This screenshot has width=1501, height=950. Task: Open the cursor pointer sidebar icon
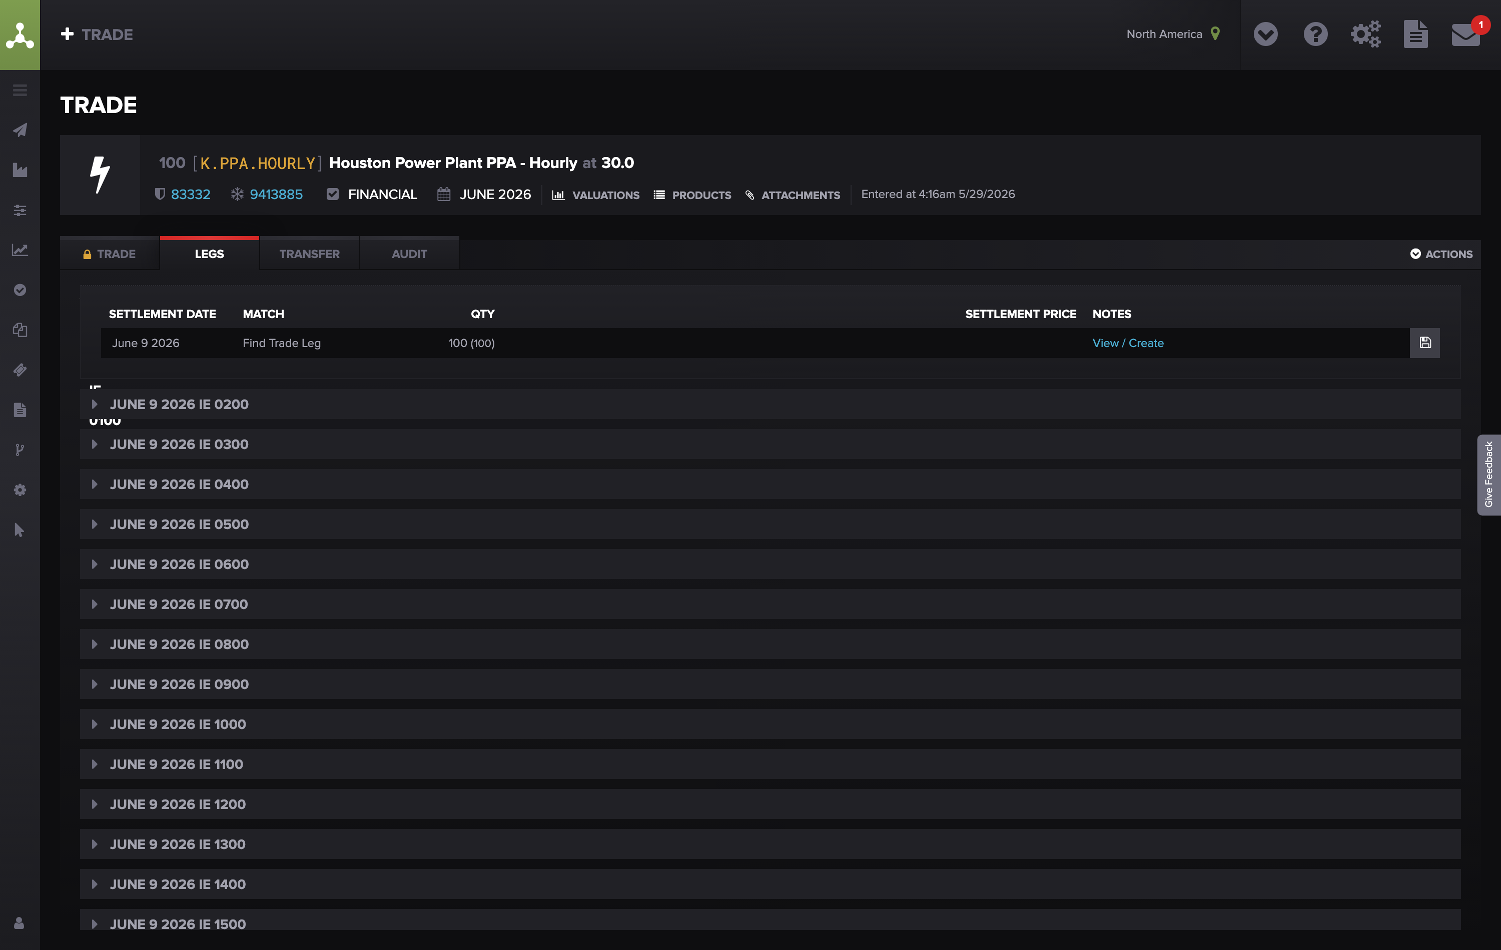click(x=20, y=530)
